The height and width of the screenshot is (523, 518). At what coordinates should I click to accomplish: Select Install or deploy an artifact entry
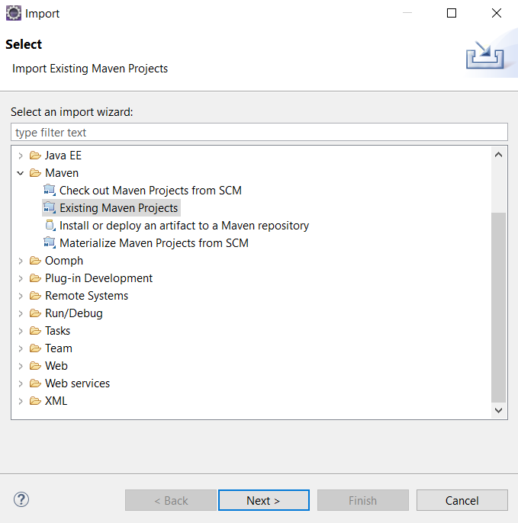coord(185,226)
